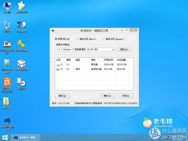The height and width of the screenshot is (141, 188).
Task: Open the Windows安装器 icon
Action: (x=7, y=66)
